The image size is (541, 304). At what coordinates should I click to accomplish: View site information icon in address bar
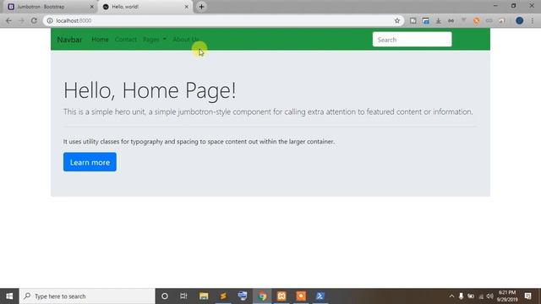pyautogui.click(x=50, y=20)
